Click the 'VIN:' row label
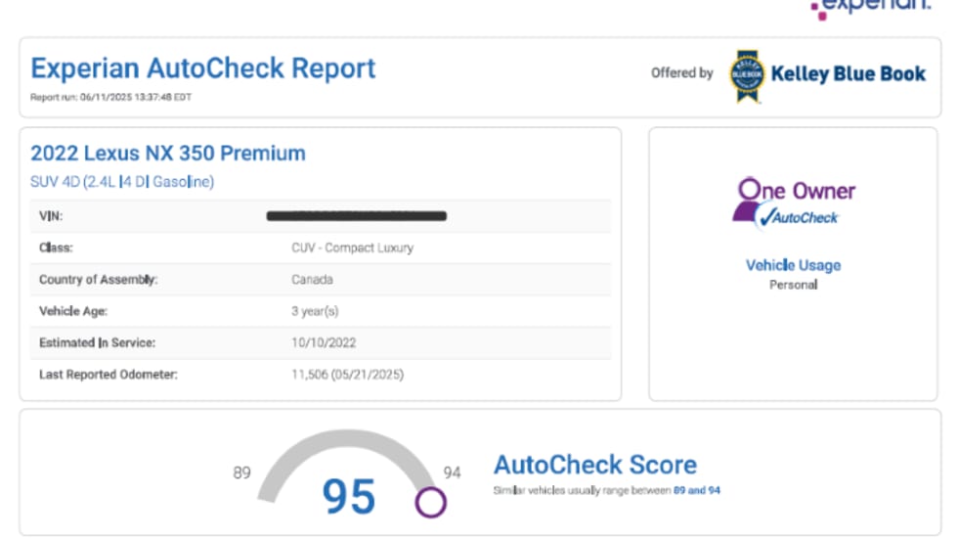Screen dimensions: 958x540 pos(51,216)
